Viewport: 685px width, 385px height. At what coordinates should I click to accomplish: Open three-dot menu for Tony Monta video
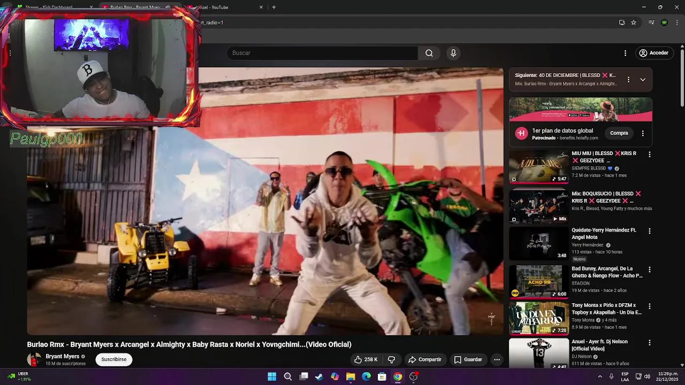650,306
